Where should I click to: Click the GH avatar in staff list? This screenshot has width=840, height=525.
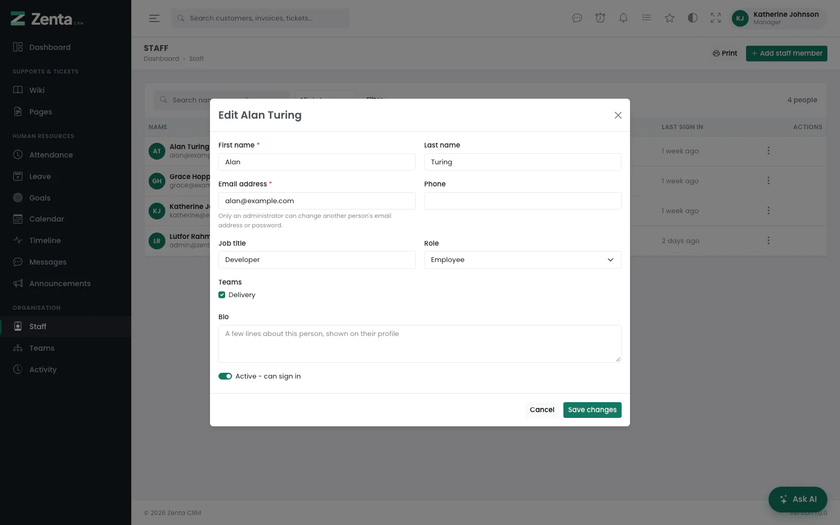point(157,181)
